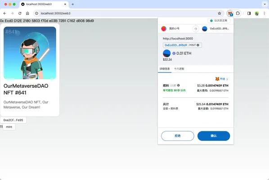Click the NFT #641 image thumbnail

click(30, 53)
